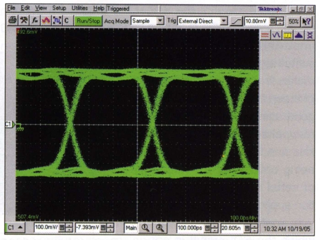
Task: Select the eye-pattern measurement icon
Action: click(309, 35)
